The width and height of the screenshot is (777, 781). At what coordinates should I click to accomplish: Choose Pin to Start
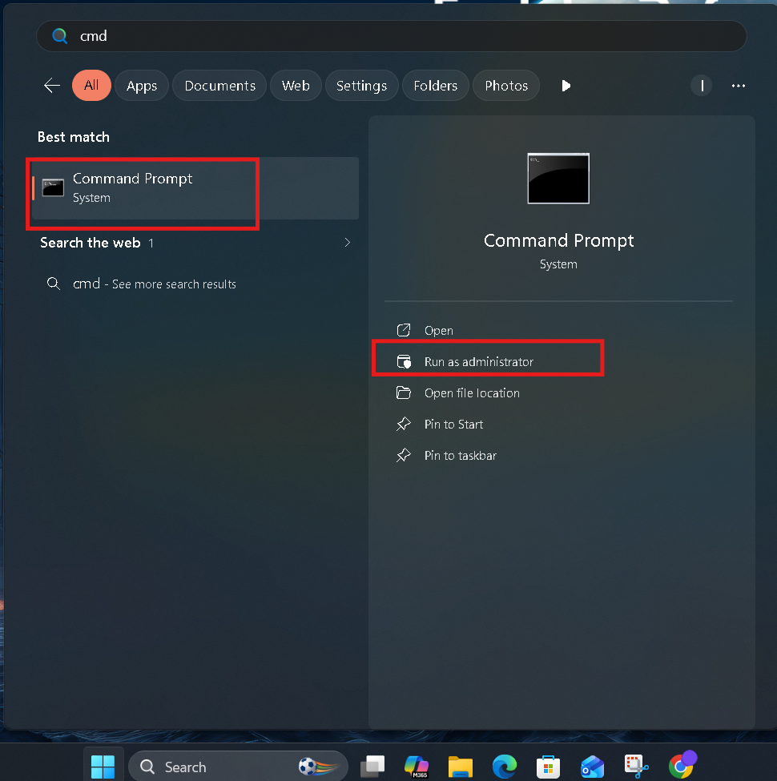click(x=558, y=425)
